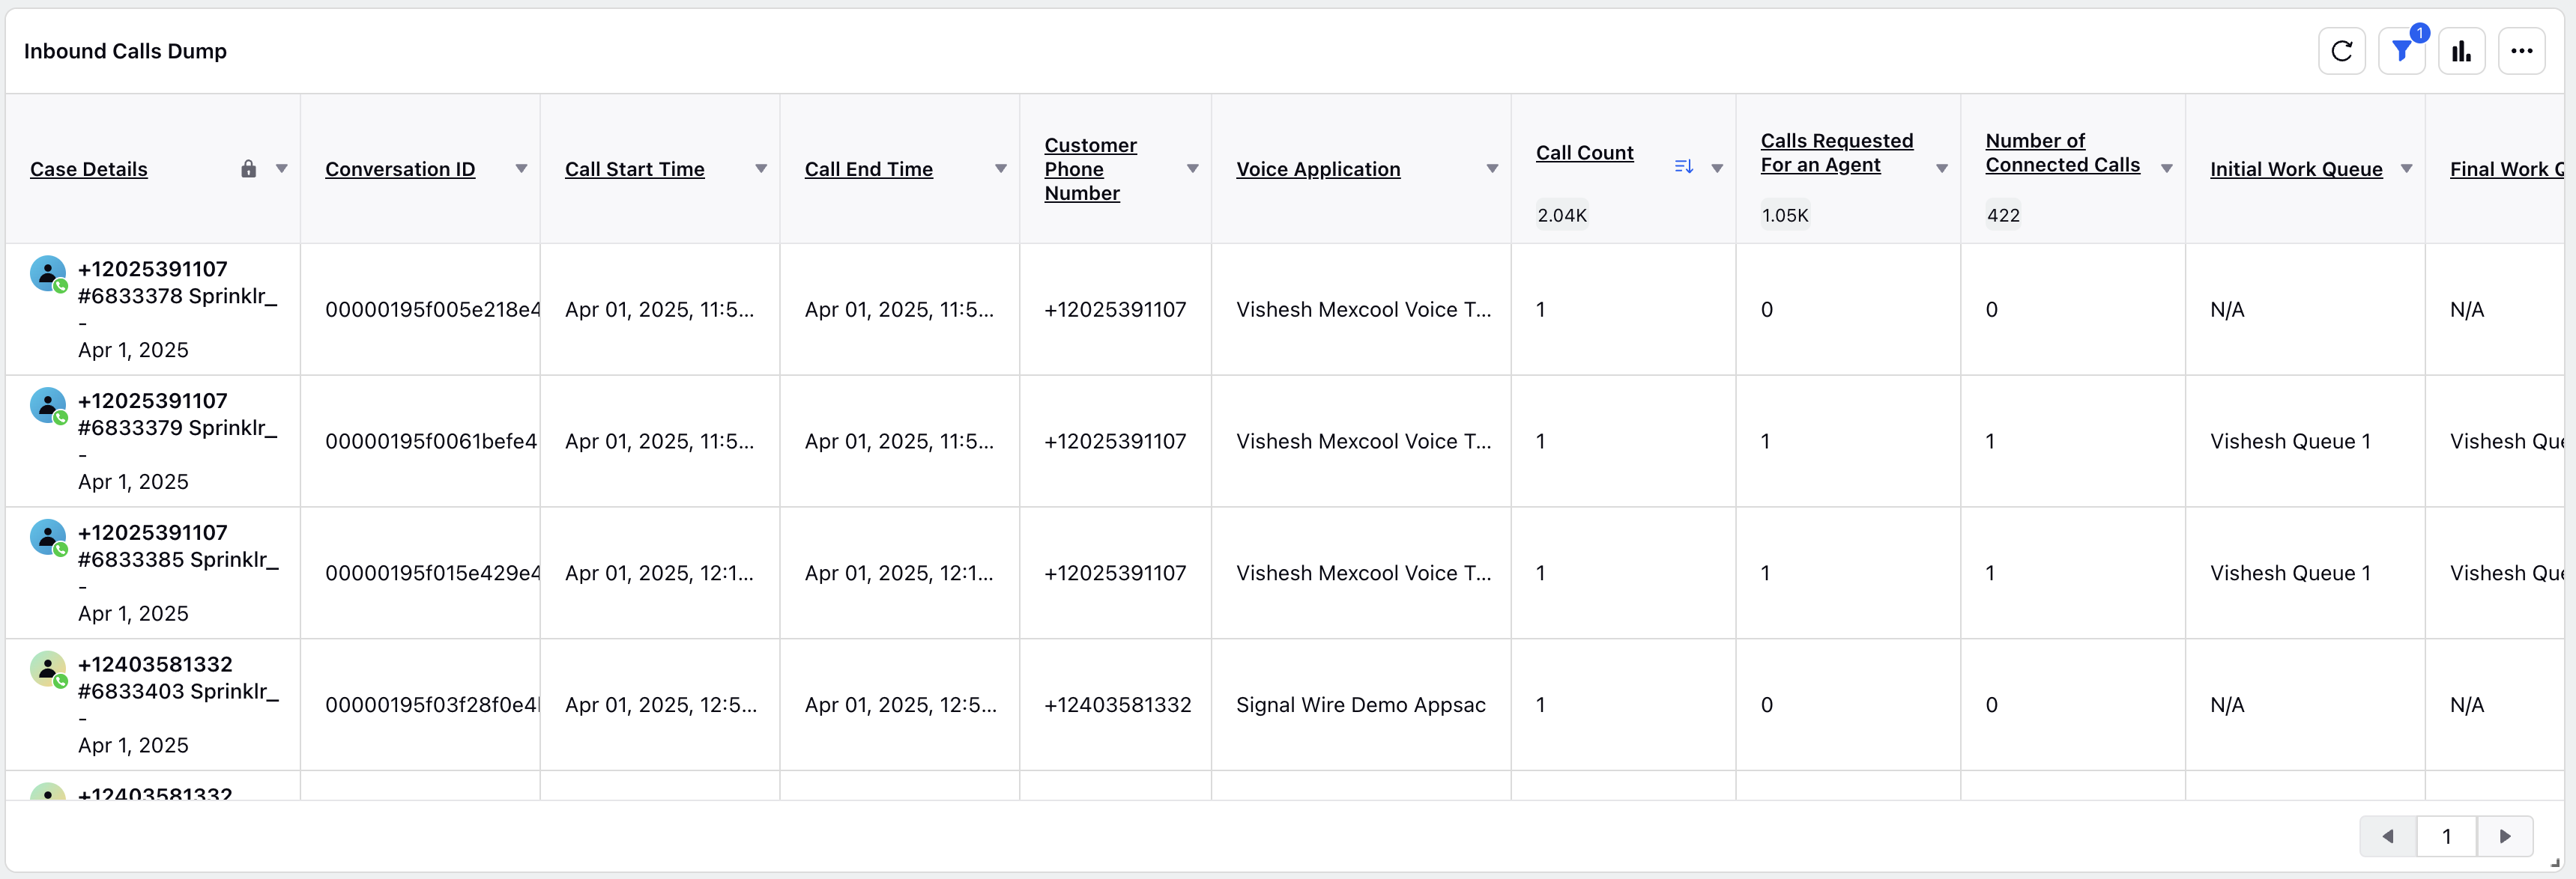Sort by Conversation ID header
The image size is (2576, 879).
[x=400, y=168]
